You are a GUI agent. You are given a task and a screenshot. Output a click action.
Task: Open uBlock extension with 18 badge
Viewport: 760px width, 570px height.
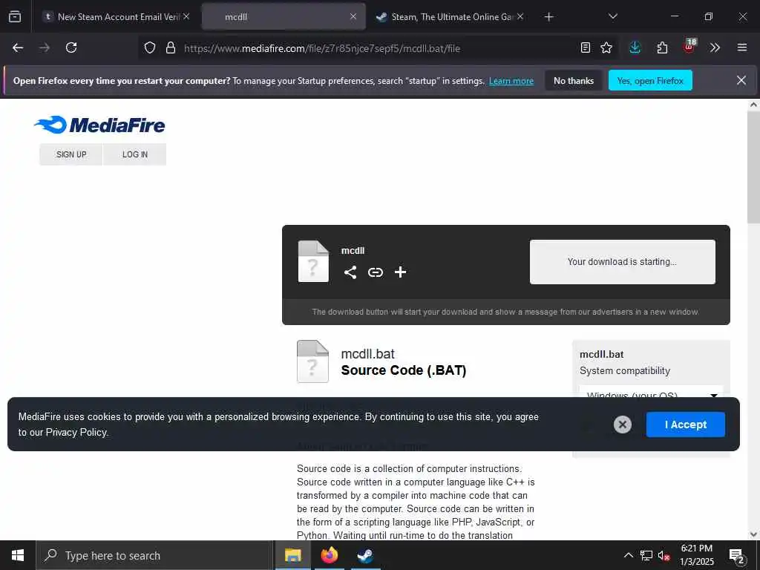689,47
